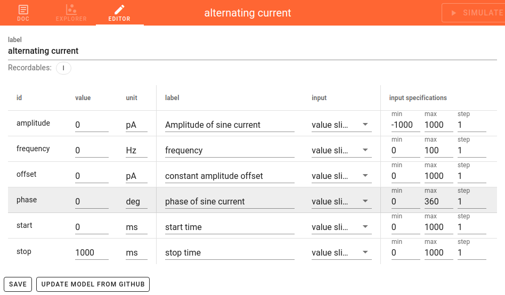
Task: Open the Doc tab icon
Action: tap(23, 10)
